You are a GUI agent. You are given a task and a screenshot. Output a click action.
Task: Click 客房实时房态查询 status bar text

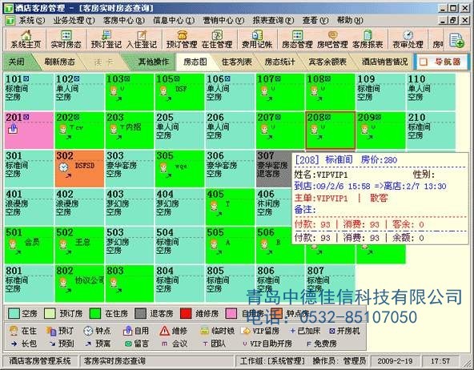114,361
